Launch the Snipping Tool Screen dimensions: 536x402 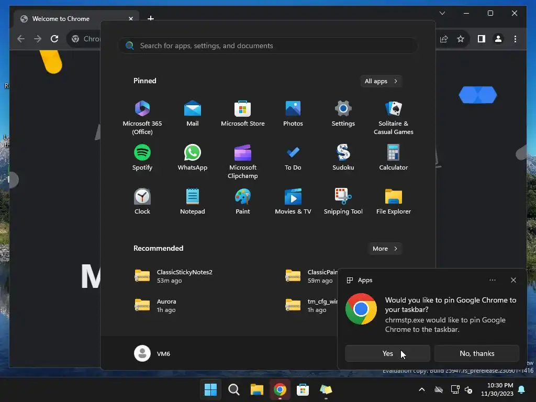tap(343, 202)
